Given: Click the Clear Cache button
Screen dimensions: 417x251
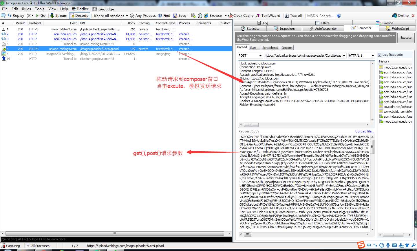Looking at the screenshot, I should [x=241, y=16].
